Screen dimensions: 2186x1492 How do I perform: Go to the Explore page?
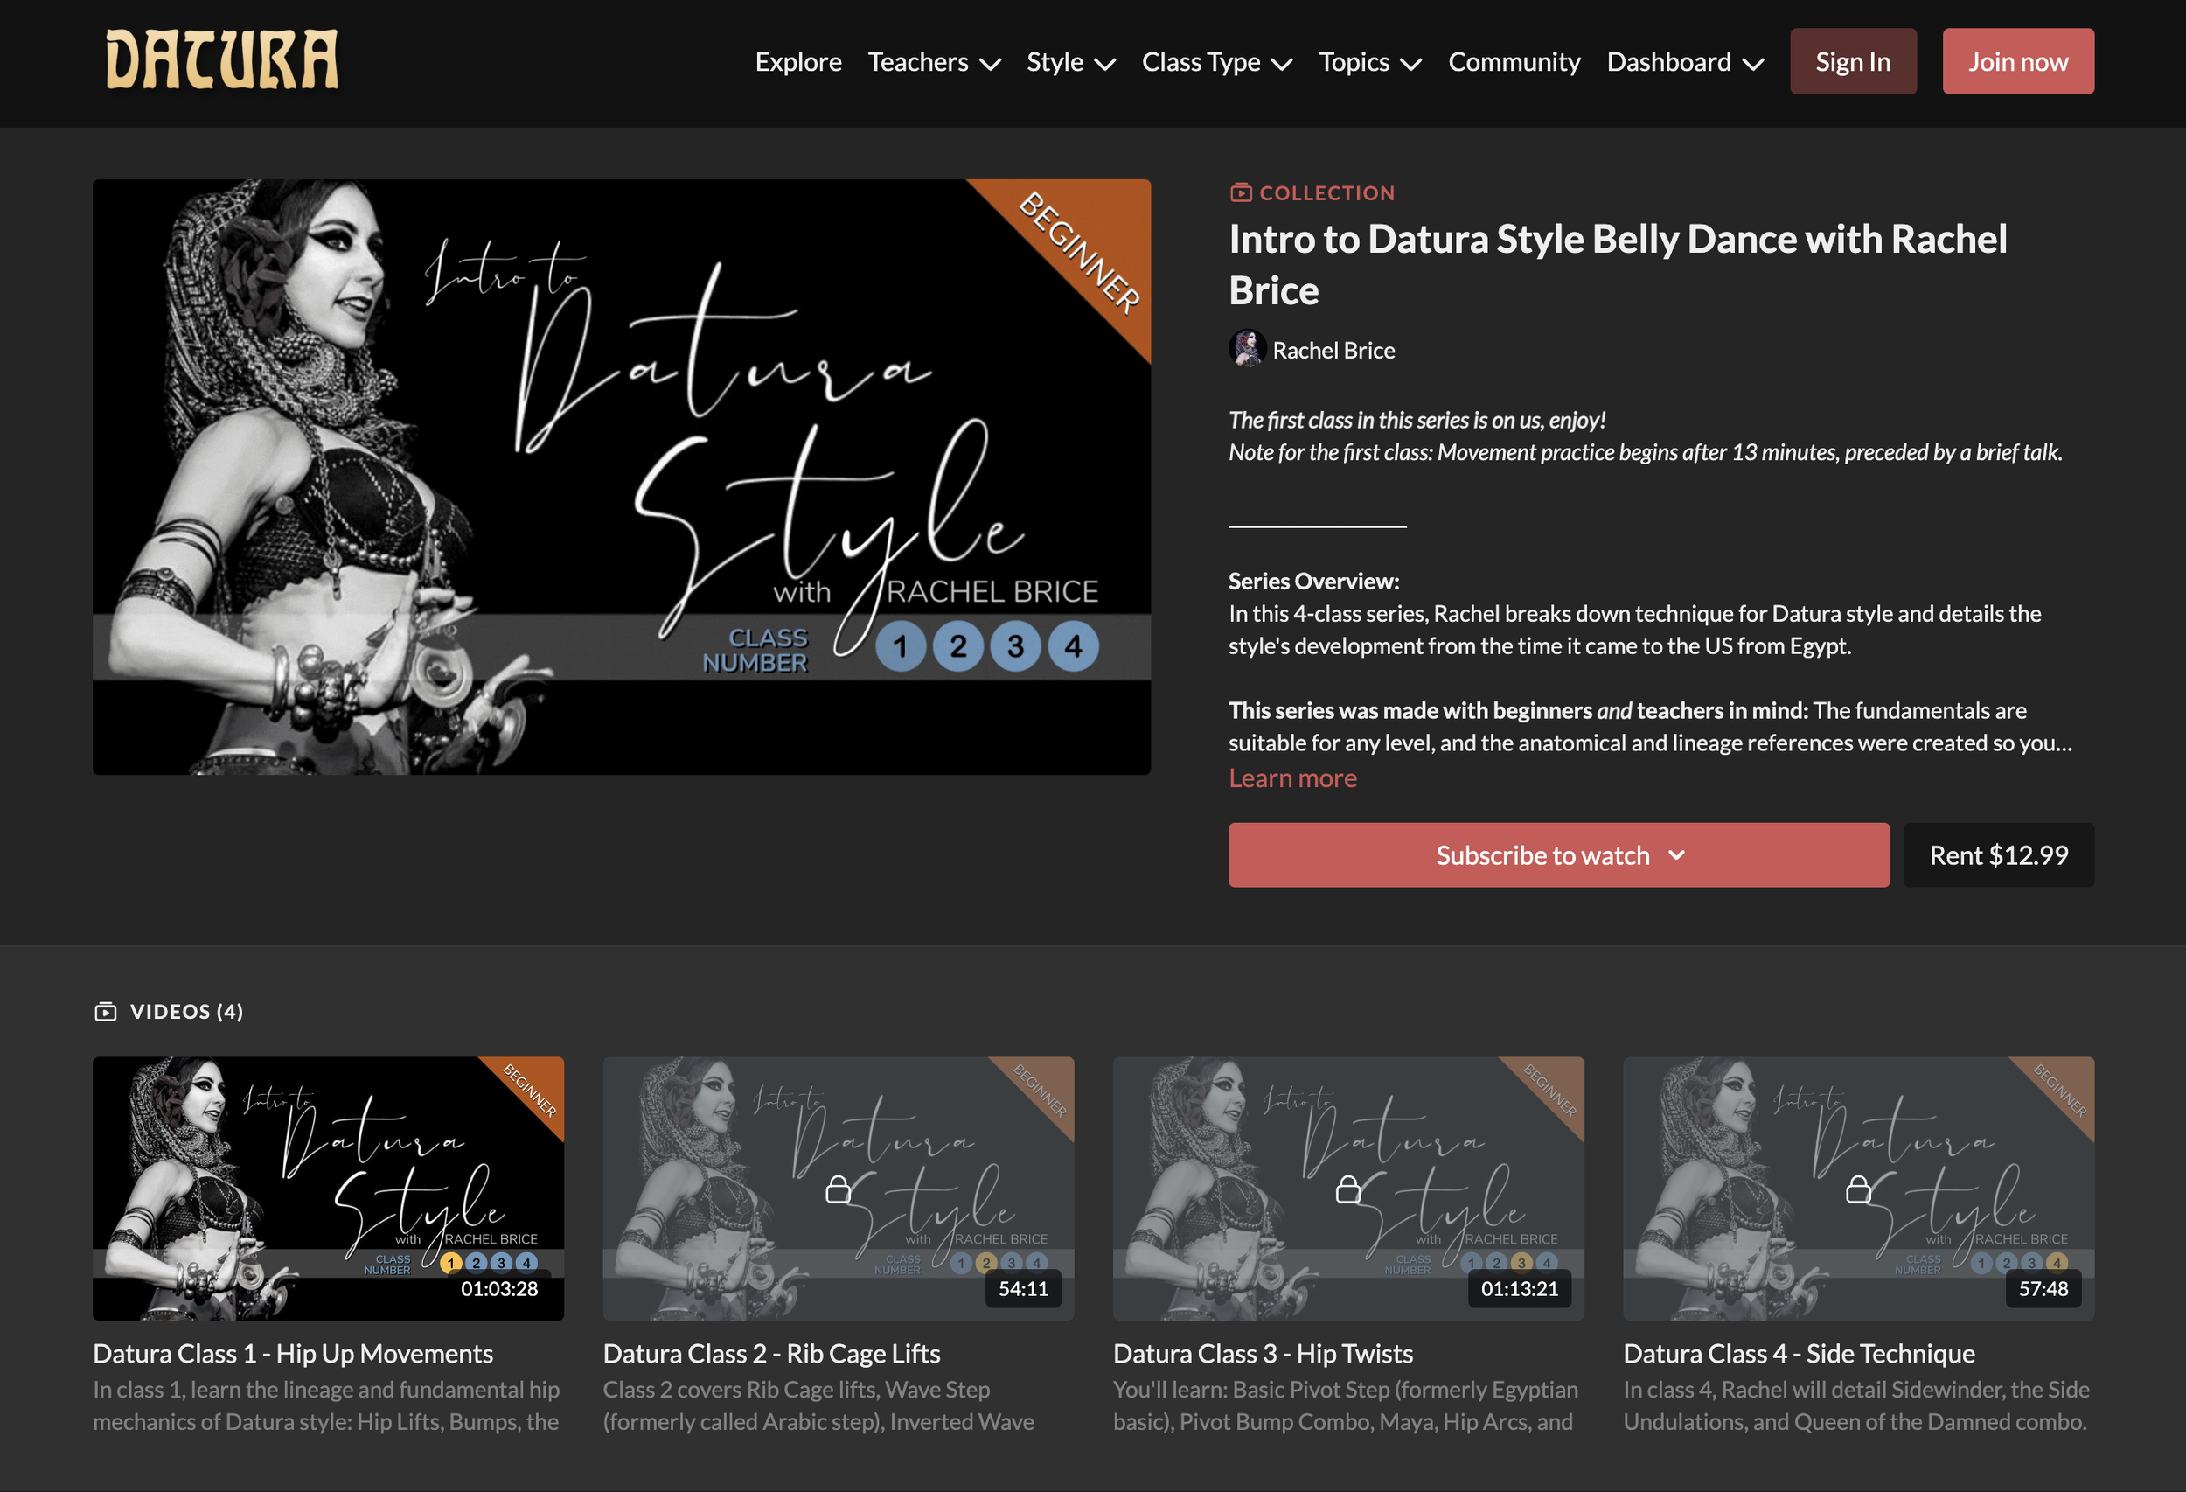(797, 62)
